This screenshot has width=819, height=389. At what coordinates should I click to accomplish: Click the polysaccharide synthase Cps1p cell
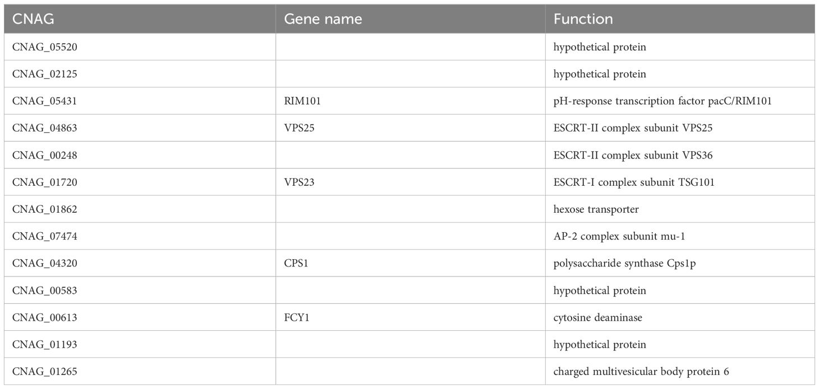tap(680, 263)
